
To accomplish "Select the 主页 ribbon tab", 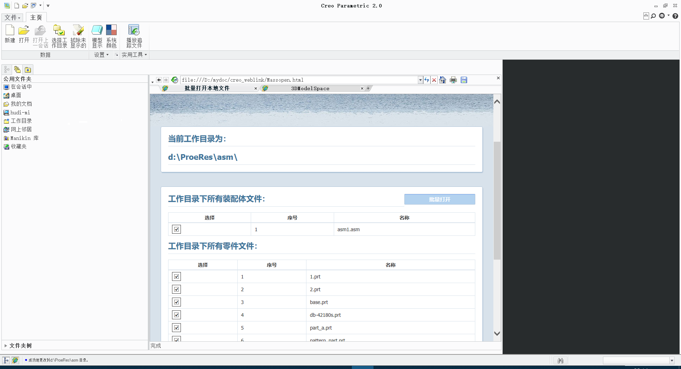I will 36,17.
